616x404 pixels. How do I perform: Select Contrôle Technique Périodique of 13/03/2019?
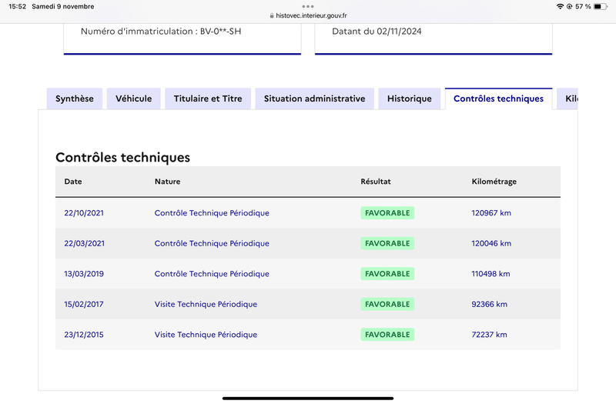[212, 274]
